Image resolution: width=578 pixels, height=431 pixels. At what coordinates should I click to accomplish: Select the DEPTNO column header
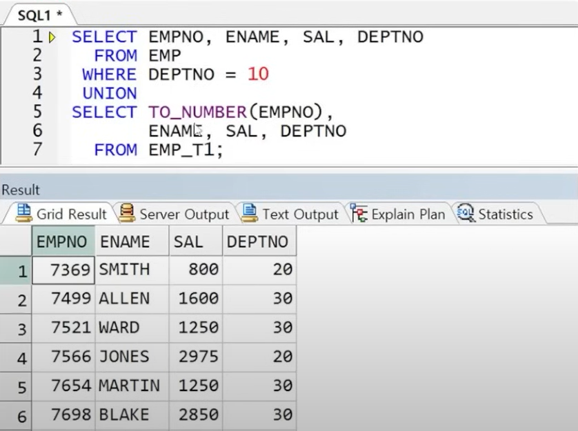pos(259,241)
